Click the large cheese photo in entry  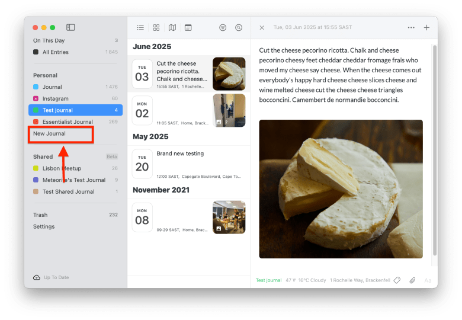pos(341,189)
